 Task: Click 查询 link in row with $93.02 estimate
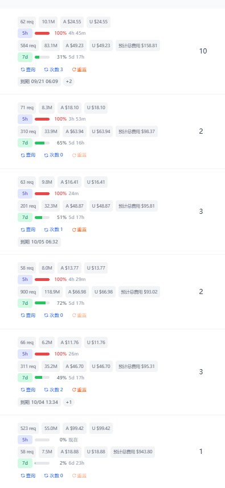28,315
